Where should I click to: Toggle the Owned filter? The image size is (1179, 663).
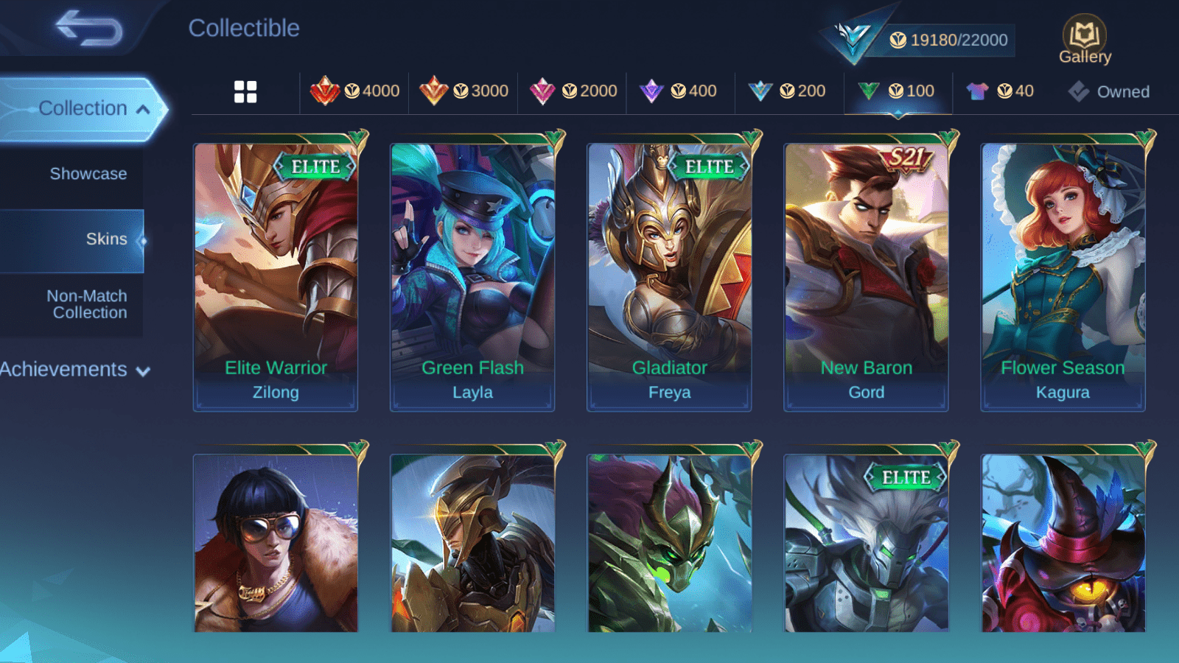(1108, 92)
